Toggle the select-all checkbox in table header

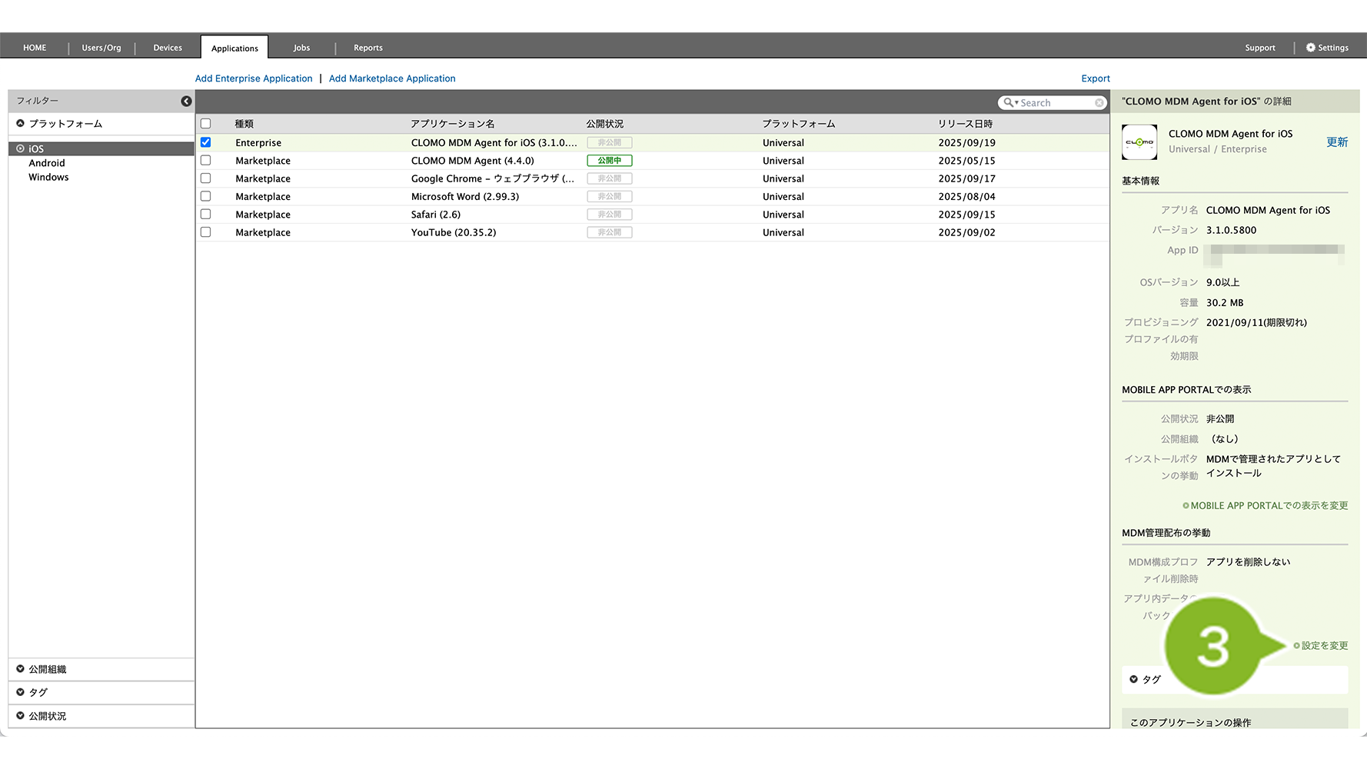click(205, 124)
